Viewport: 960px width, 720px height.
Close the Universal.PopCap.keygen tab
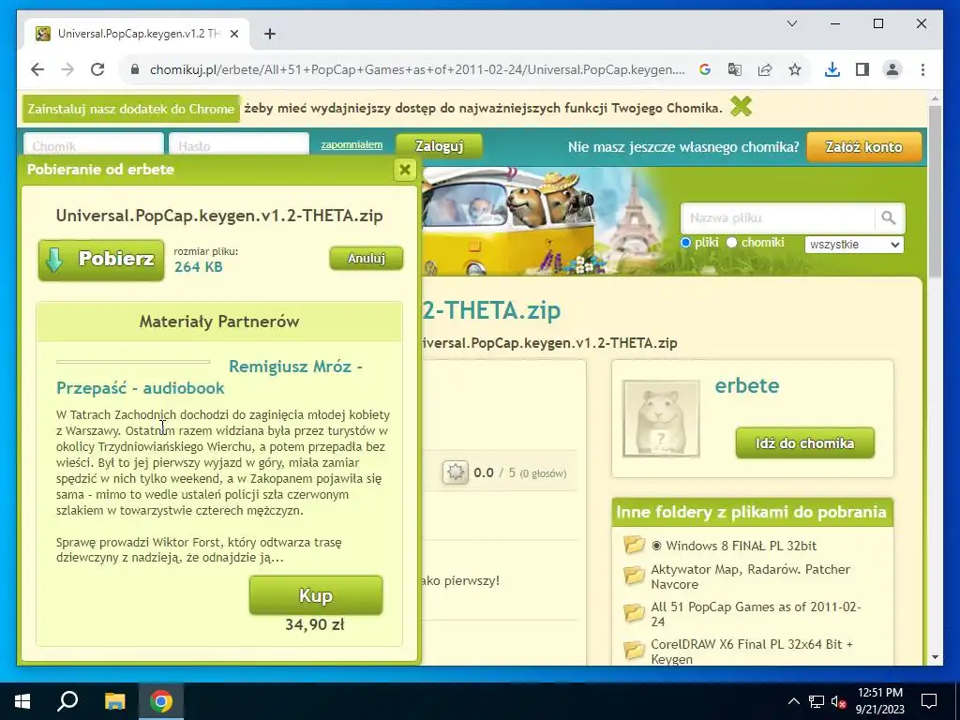[x=233, y=34]
